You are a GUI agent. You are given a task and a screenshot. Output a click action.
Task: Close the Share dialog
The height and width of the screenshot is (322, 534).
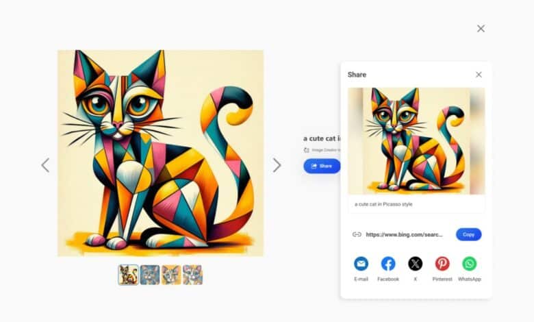479,75
